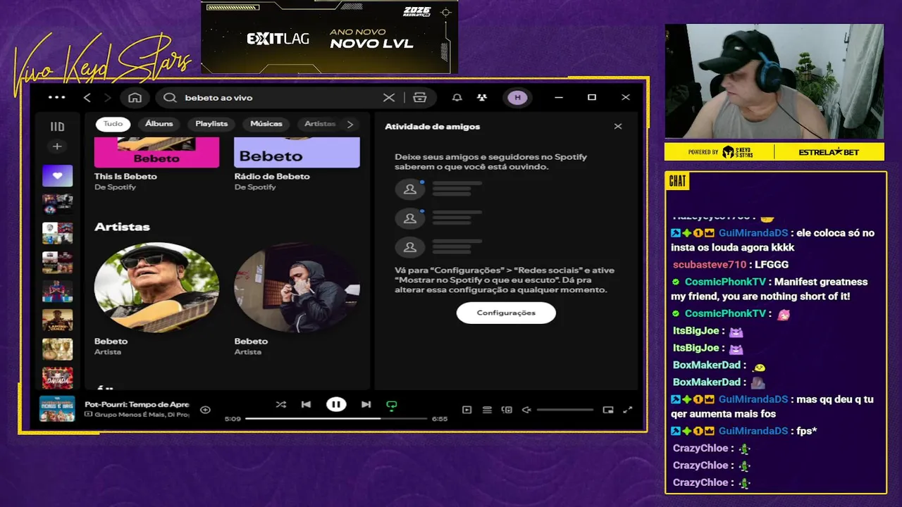The height and width of the screenshot is (507, 902).
Task: Click the ExitLag Ano Novo banner
Action: click(x=330, y=37)
